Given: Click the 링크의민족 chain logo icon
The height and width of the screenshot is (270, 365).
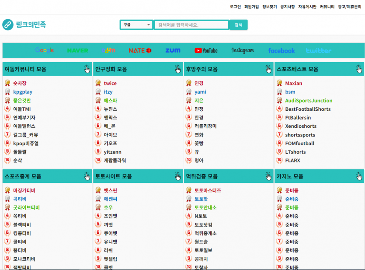Looking at the screenshot, I should click(x=8, y=25).
